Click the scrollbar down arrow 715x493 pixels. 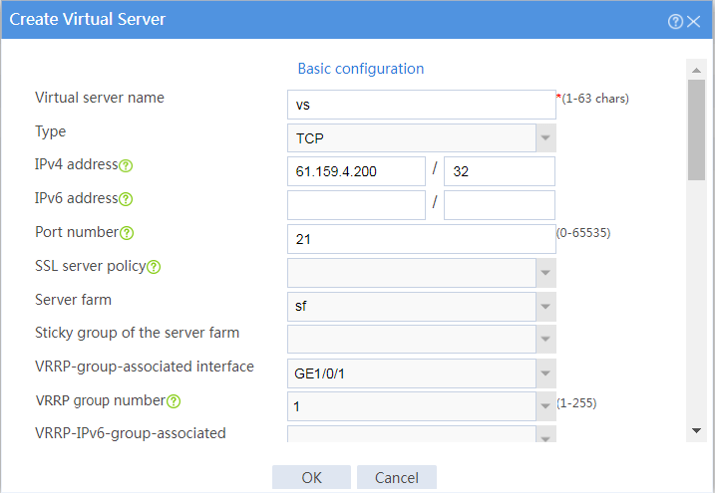pos(696,430)
